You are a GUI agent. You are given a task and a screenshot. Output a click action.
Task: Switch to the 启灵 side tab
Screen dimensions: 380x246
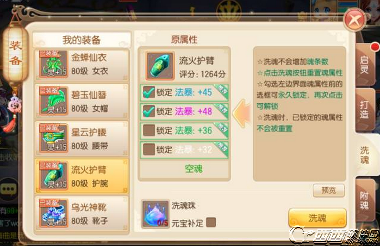coord(364,65)
